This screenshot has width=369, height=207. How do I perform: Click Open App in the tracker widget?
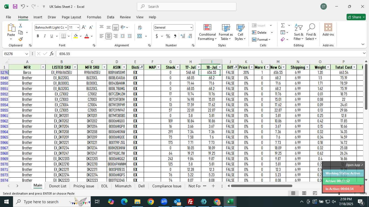pos(354,165)
